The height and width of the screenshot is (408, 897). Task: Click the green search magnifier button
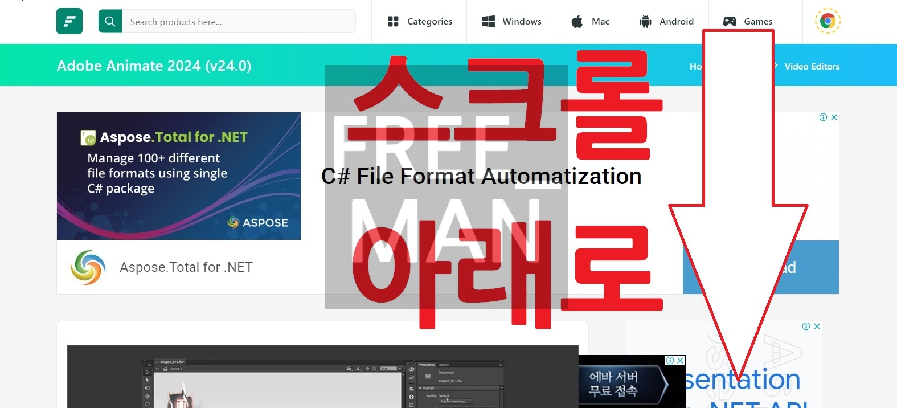[110, 21]
